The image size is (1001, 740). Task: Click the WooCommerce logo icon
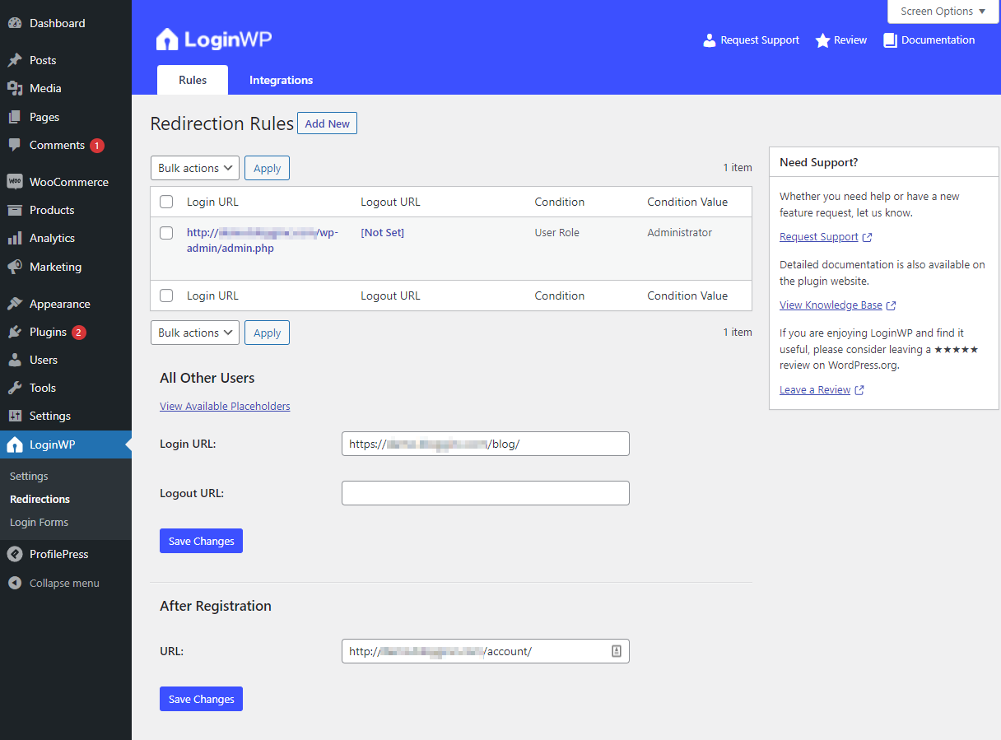pyautogui.click(x=15, y=182)
